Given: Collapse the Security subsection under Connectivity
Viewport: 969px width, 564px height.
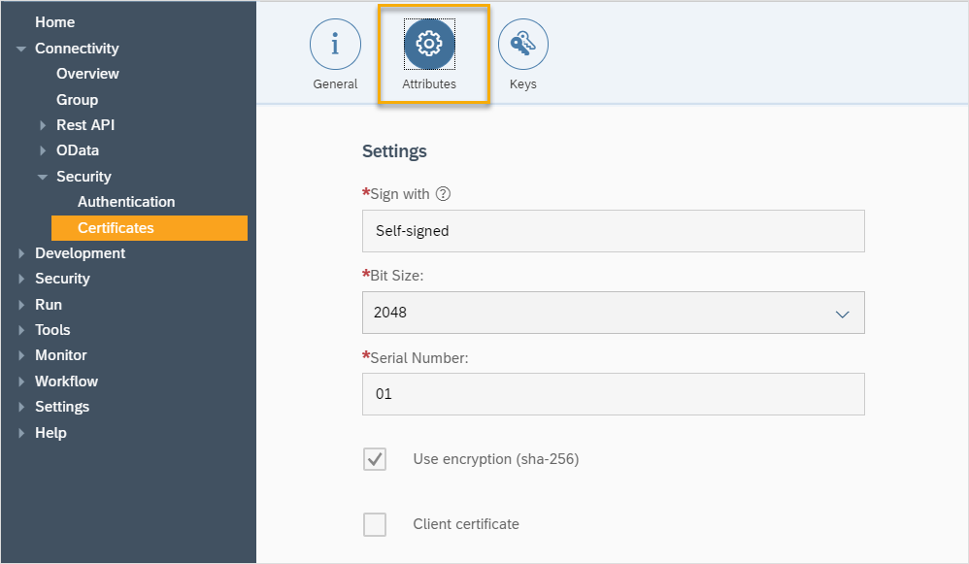Looking at the screenshot, I should click(x=43, y=177).
